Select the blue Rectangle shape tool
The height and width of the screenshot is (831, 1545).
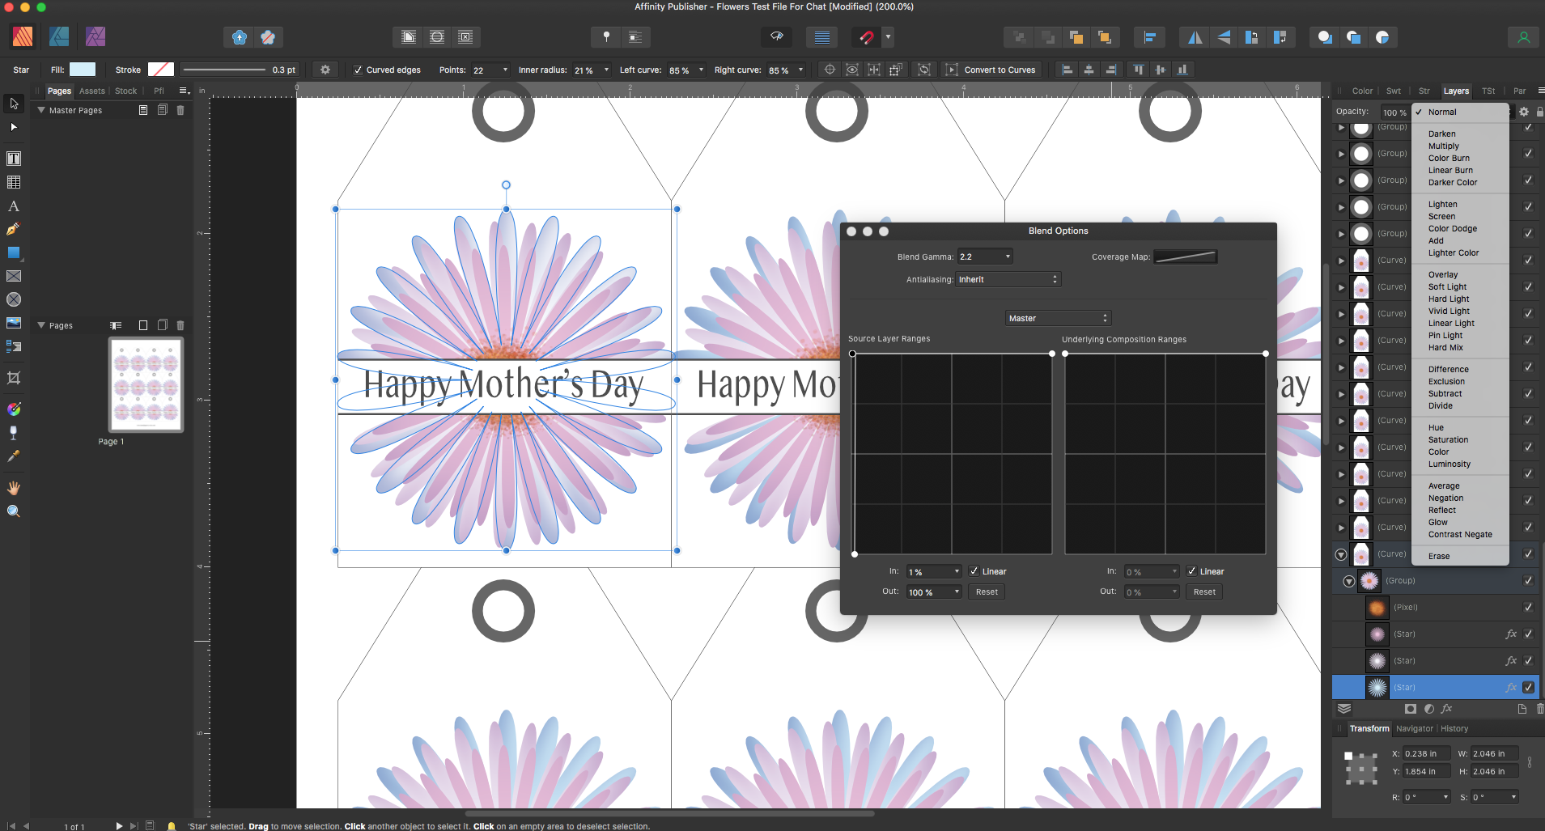coord(14,252)
